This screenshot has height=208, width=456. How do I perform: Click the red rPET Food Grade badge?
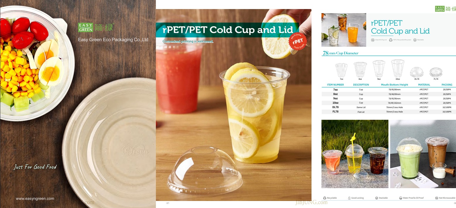(298, 41)
